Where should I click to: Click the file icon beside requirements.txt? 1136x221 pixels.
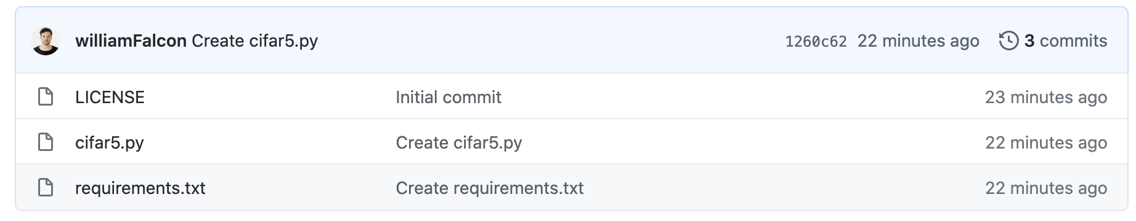[x=46, y=188]
